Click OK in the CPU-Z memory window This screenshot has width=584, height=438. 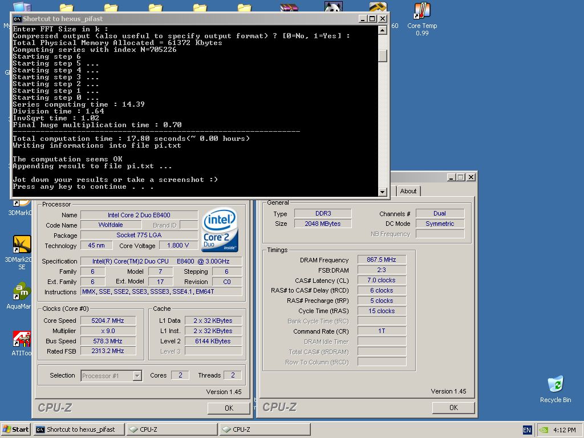453,408
